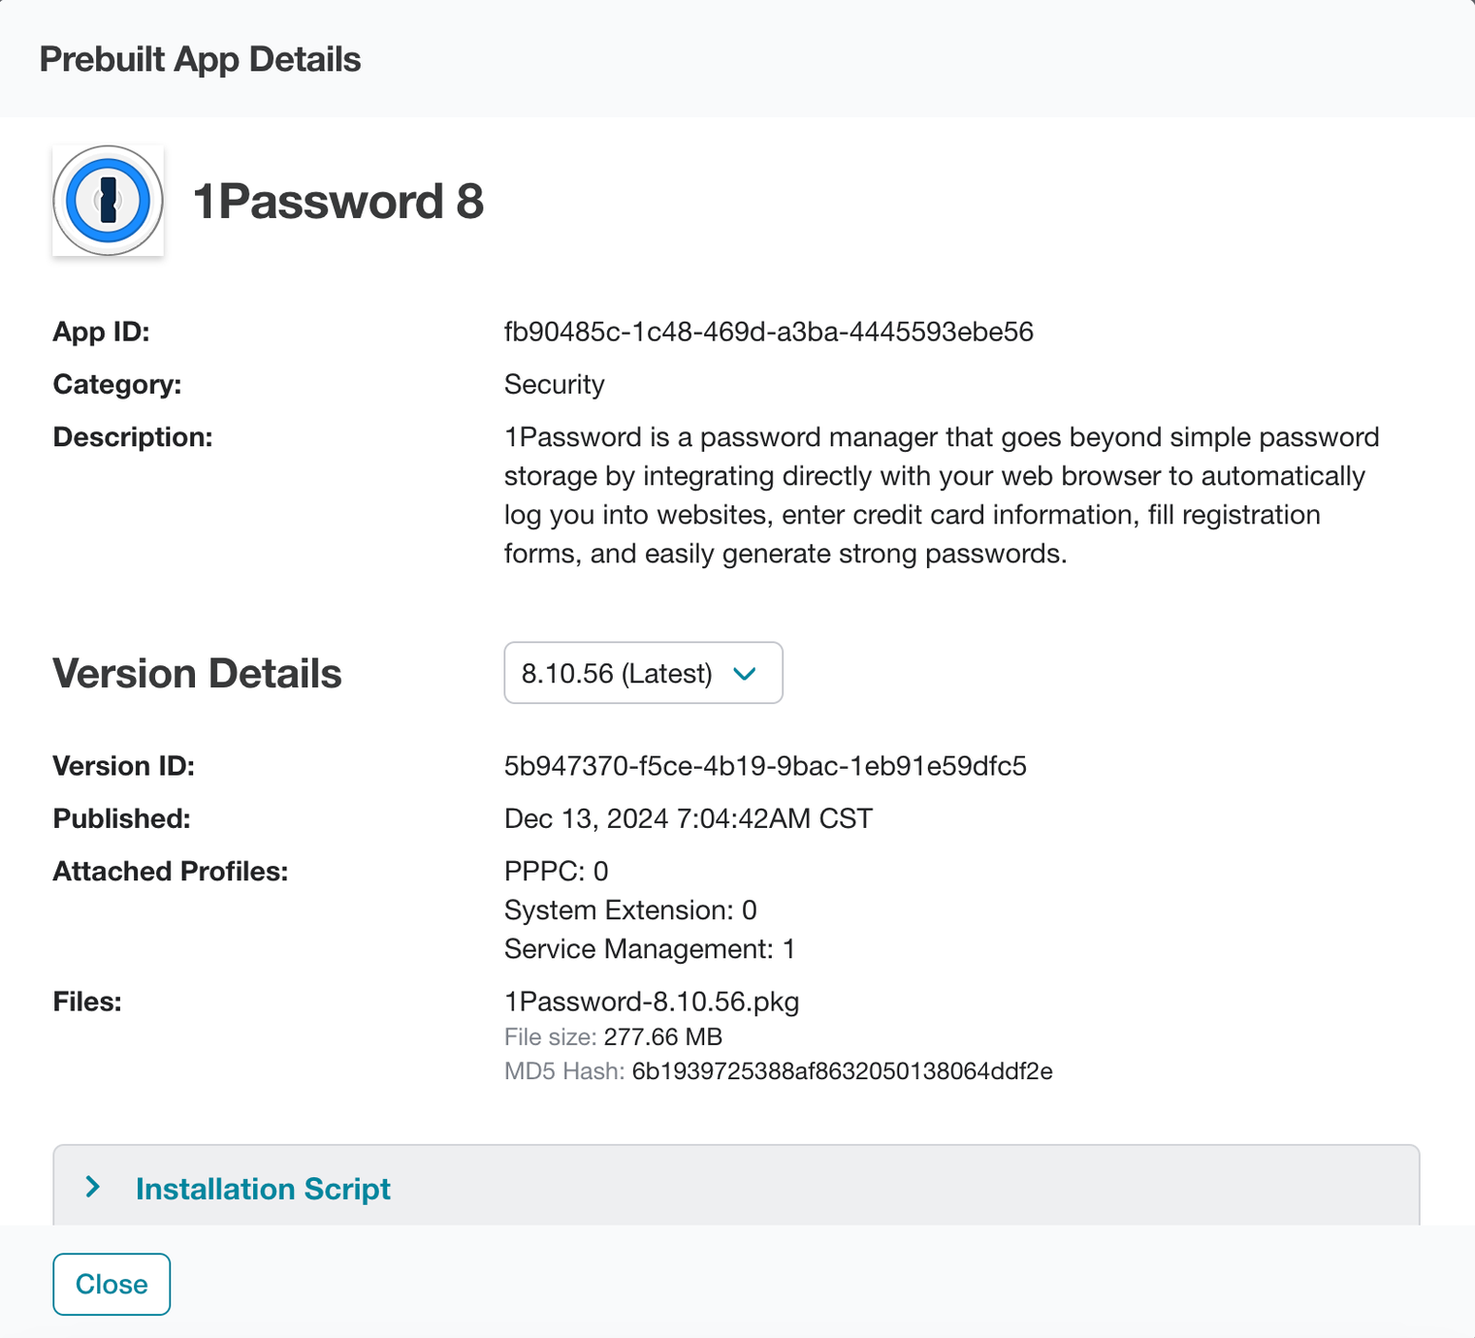Click the Service Management: 1 profile entry

[650, 949]
